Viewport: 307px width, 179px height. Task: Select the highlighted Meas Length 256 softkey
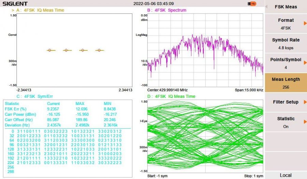pyautogui.click(x=286, y=83)
